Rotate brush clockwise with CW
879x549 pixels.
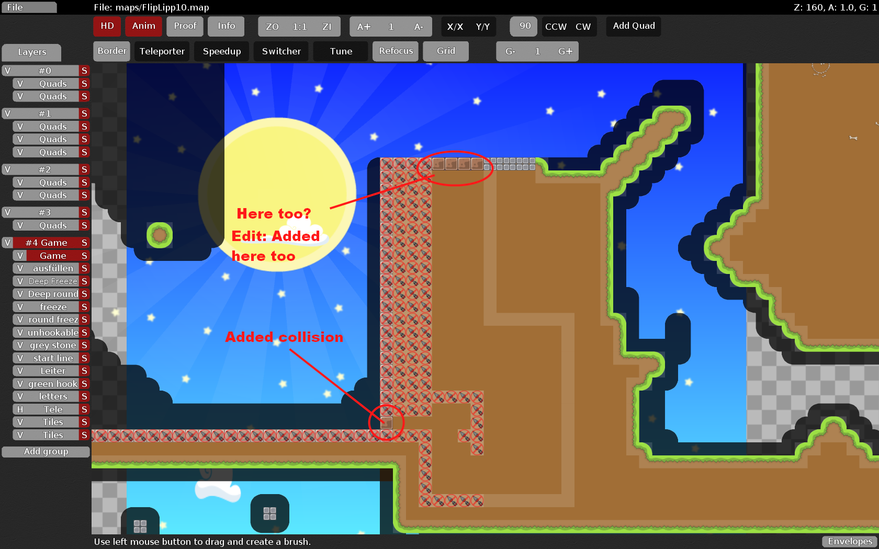[583, 27]
